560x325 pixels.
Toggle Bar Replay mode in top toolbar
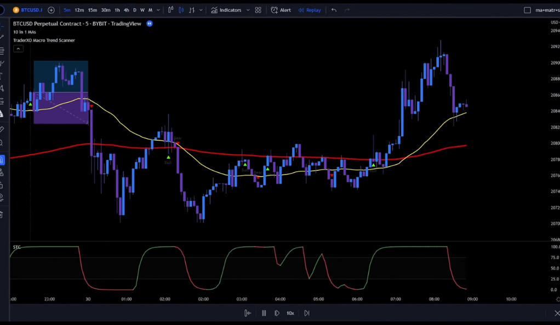coord(310,10)
